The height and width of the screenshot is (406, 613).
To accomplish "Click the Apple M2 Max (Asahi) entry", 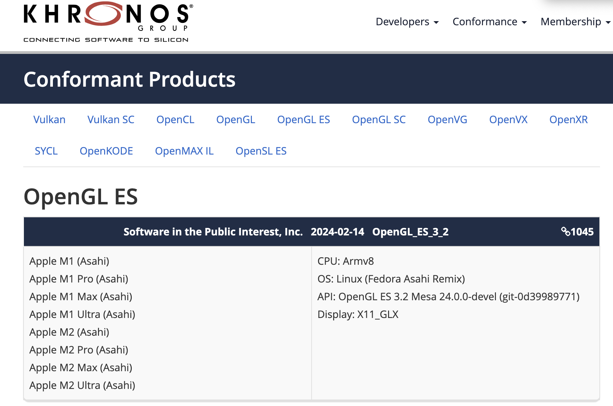I will click(81, 367).
